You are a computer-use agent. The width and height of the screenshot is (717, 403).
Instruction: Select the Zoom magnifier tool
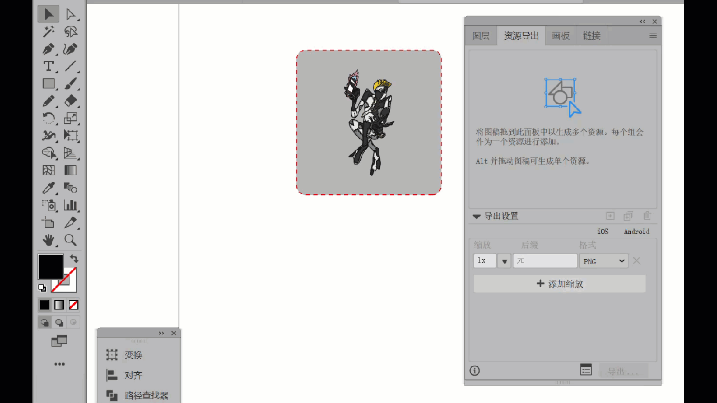(x=70, y=240)
